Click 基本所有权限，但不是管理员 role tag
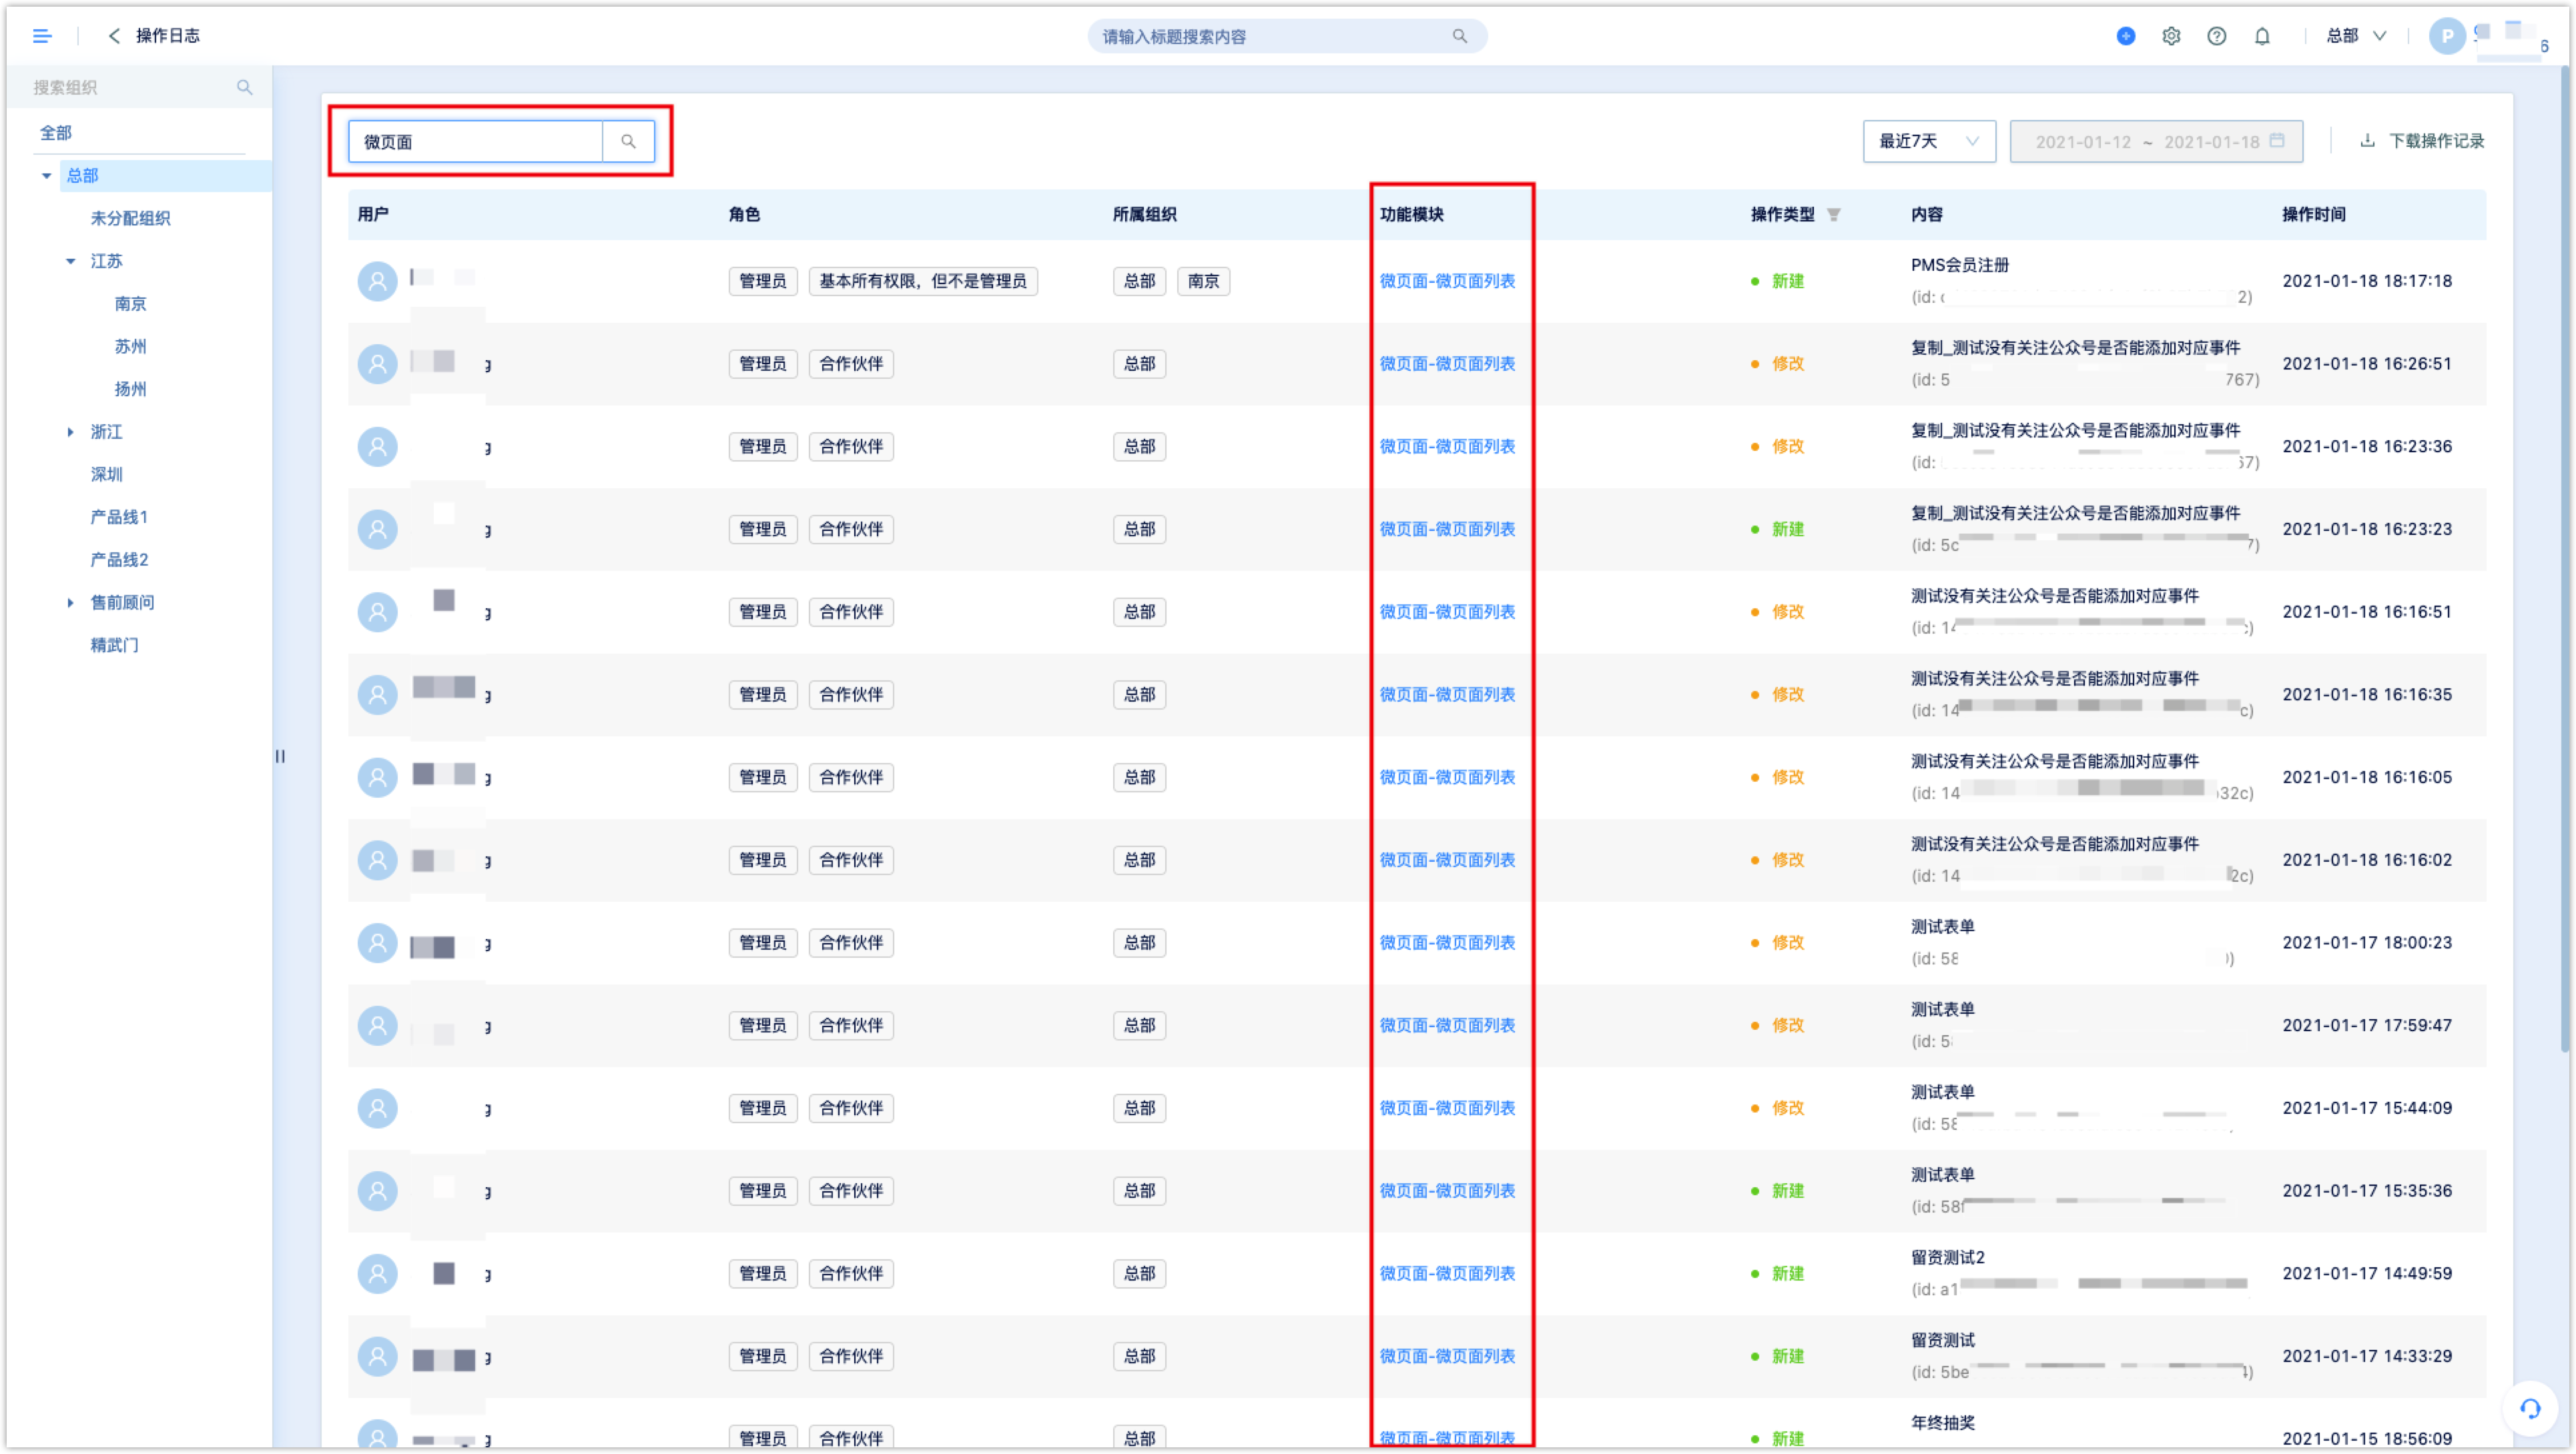This screenshot has height=1454, width=2576. pos(922,281)
